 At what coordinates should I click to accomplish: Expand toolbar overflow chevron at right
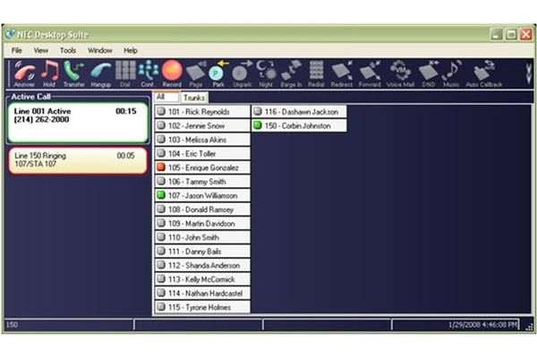pos(529,73)
